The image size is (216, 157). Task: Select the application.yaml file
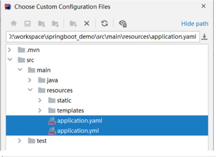click(80, 121)
